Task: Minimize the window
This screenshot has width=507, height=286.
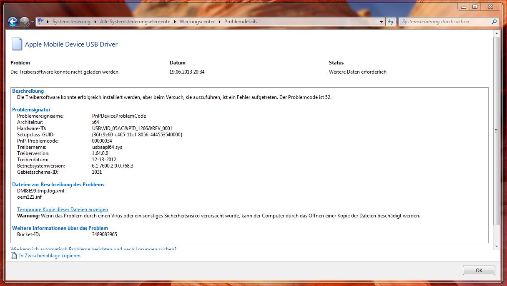Action: pyautogui.click(x=464, y=7)
